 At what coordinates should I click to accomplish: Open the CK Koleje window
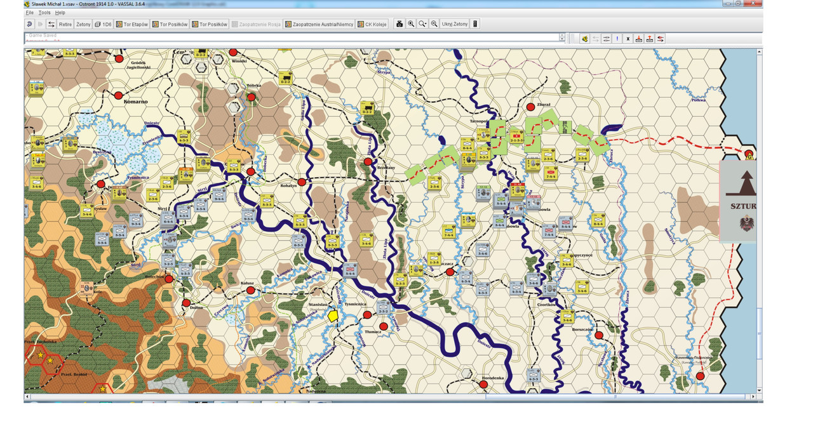click(x=372, y=24)
